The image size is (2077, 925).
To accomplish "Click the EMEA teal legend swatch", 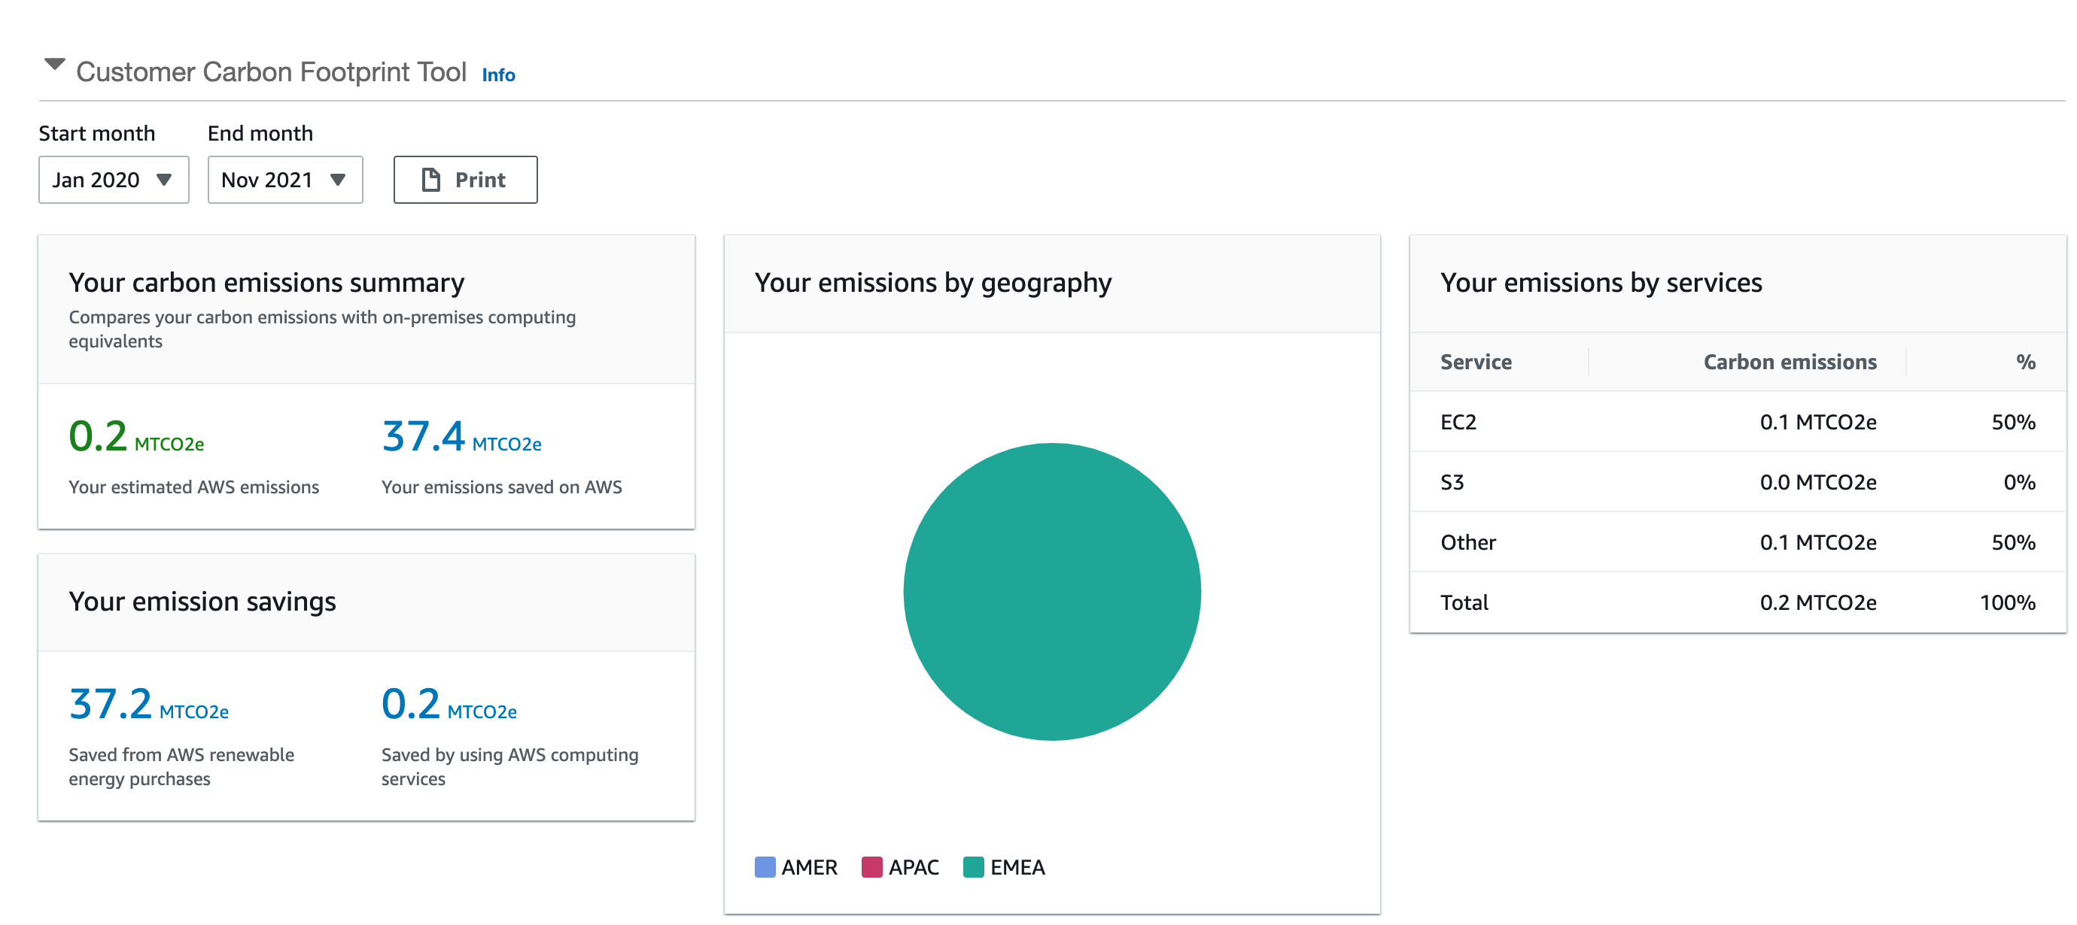I will (973, 868).
